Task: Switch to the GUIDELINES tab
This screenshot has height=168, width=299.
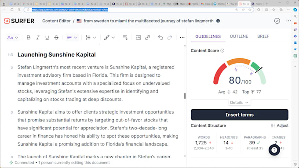Action: click(208, 36)
